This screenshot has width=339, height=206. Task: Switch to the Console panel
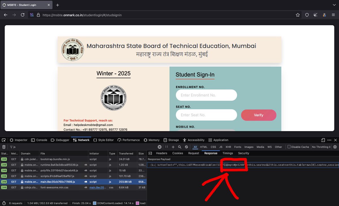39,140
